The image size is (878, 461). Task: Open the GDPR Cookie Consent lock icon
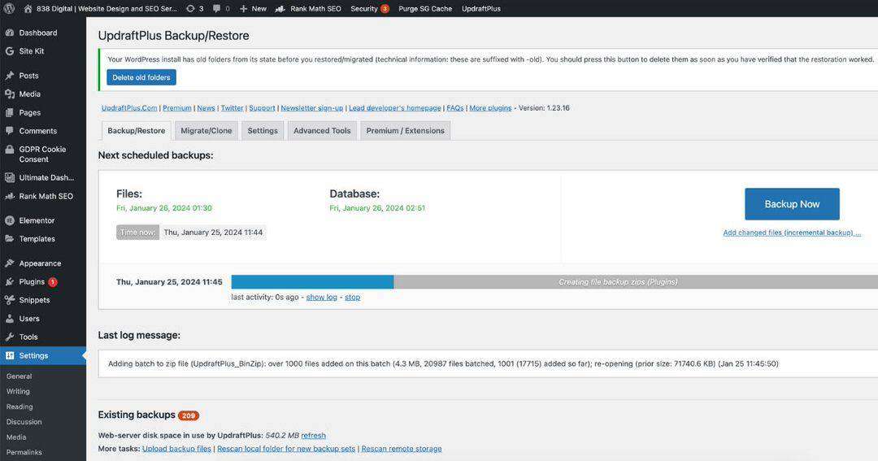[10, 150]
